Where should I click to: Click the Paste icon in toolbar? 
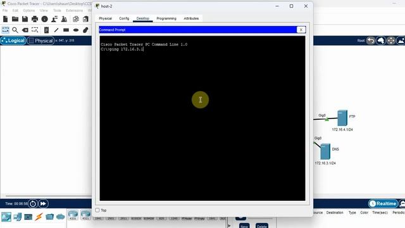85,19
